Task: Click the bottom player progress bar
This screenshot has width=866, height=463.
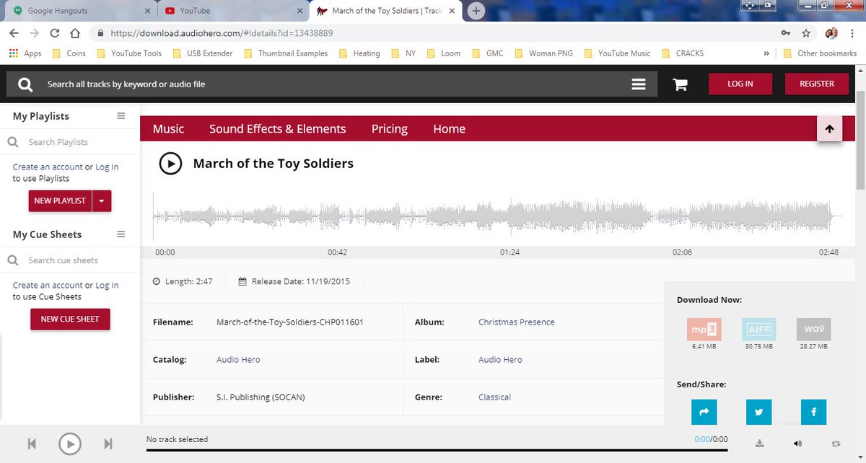Action: [437, 450]
